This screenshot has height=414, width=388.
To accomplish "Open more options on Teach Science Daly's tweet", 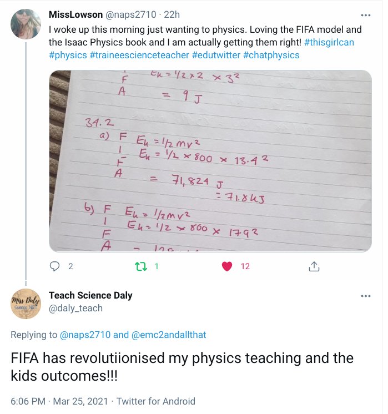I will 365,296.
